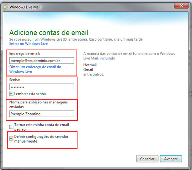Image resolution: width=192 pixels, height=170 pixels.
Task: Click the 'A maioria das contas de email' description
Action: click(129, 56)
